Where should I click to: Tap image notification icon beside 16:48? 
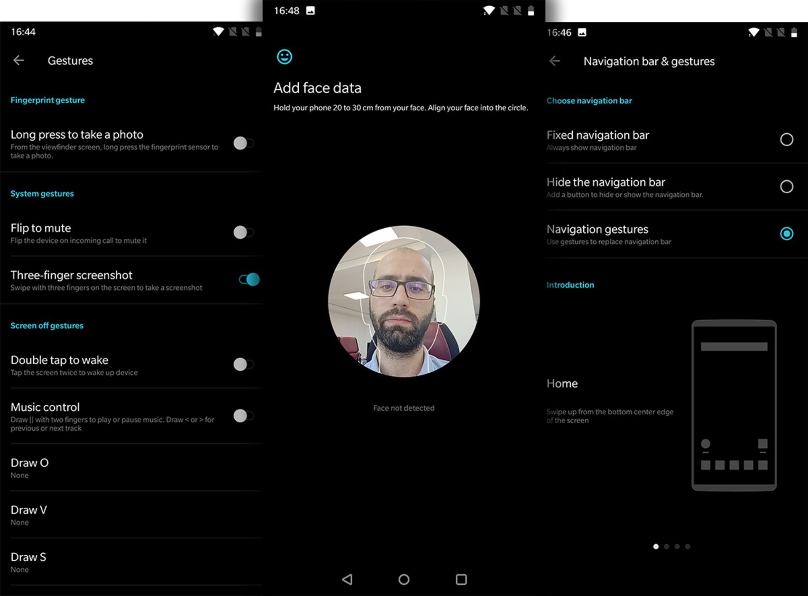click(311, 11)
